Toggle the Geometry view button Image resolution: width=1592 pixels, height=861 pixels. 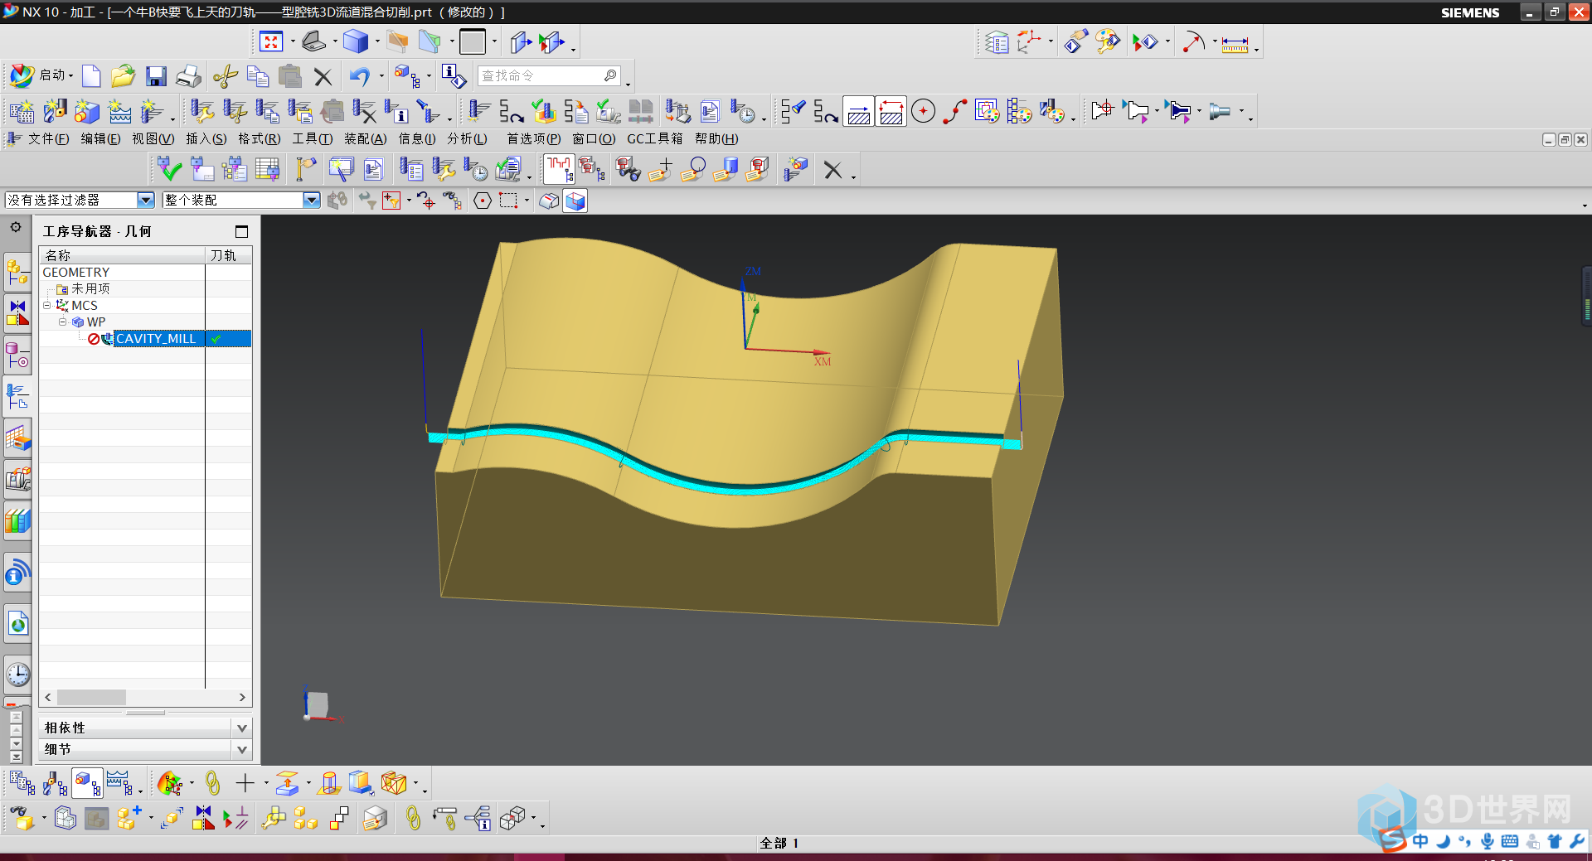[x=87, y=782]
